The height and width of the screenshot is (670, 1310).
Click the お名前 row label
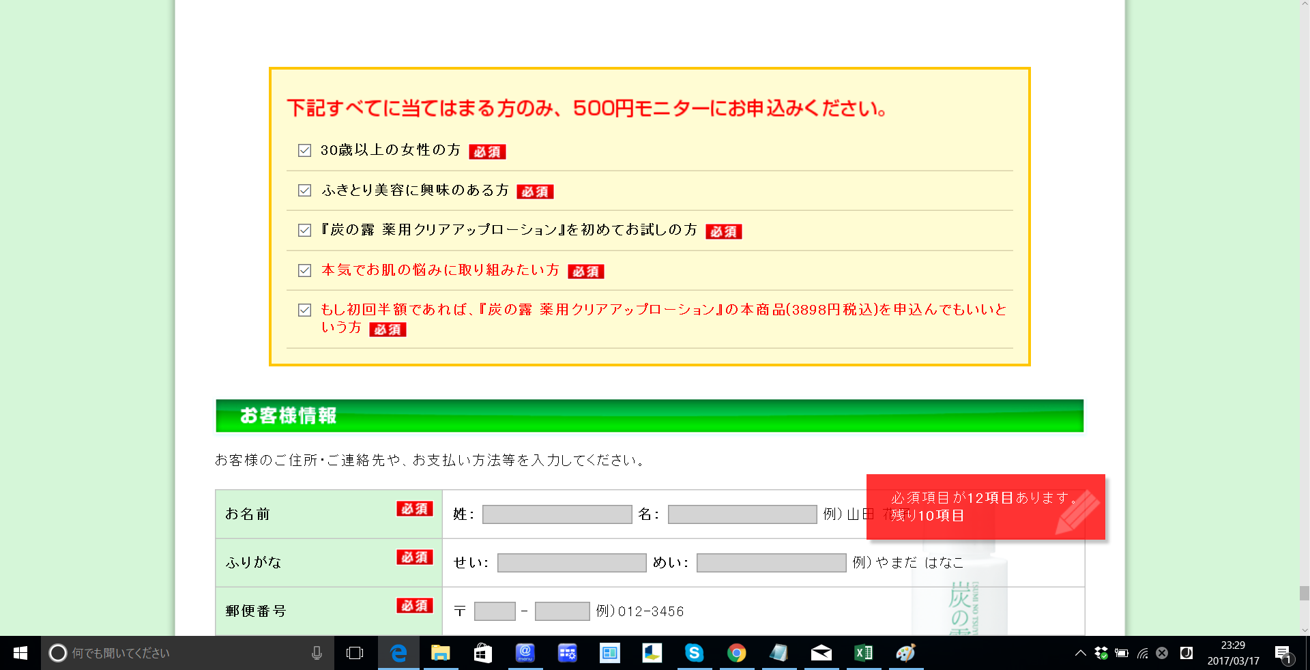click(248, 514)
